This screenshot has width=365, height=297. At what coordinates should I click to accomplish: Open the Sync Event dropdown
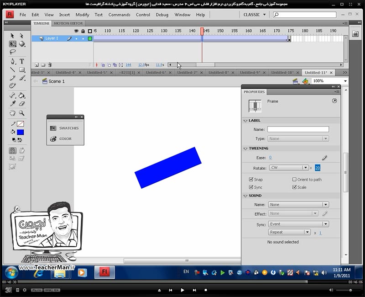click(298, 224)
